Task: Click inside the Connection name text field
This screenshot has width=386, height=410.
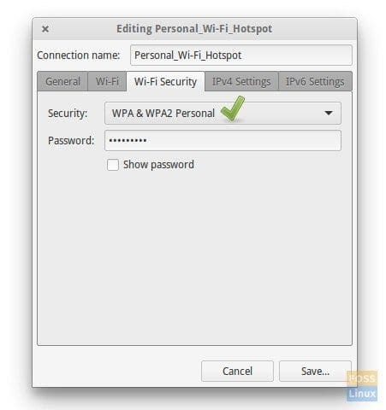Action: click(x=241, y=55)
